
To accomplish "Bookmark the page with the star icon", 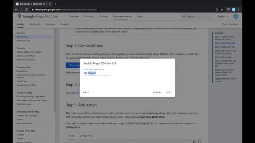I will click(222, 10).
